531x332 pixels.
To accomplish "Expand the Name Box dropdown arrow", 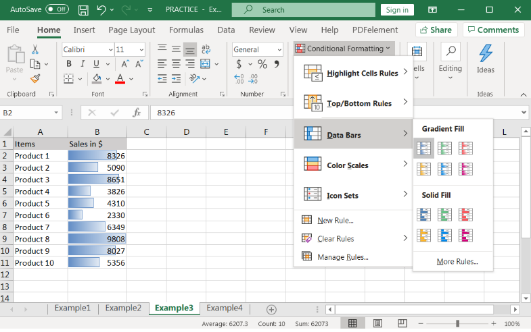I will tap(56, 113).
